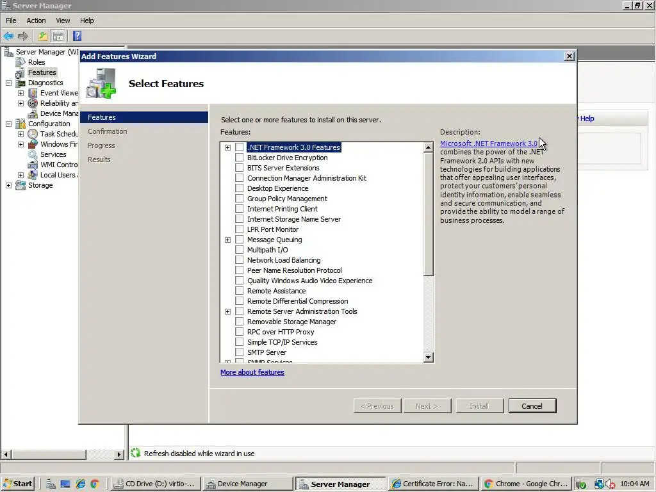
Task: Open the Action menu
Action: pos(36,20)
